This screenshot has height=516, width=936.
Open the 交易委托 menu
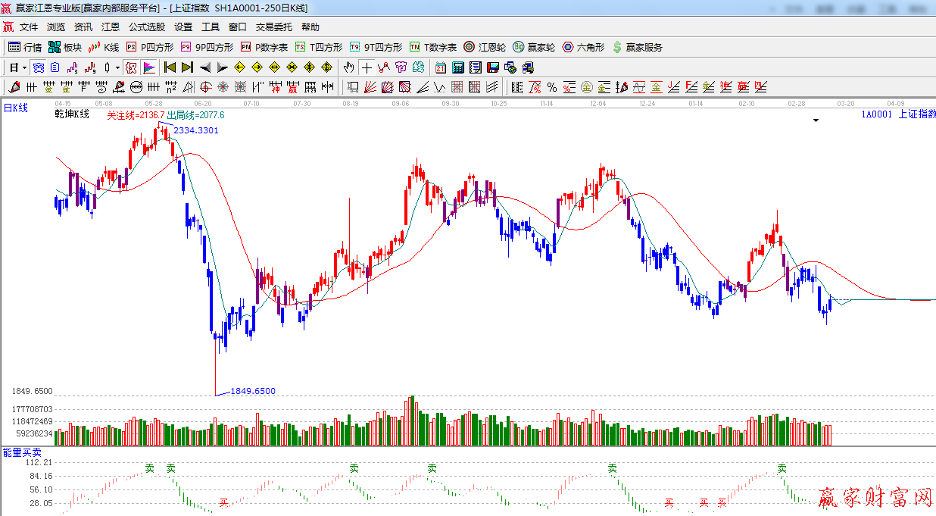click(273, 27)
